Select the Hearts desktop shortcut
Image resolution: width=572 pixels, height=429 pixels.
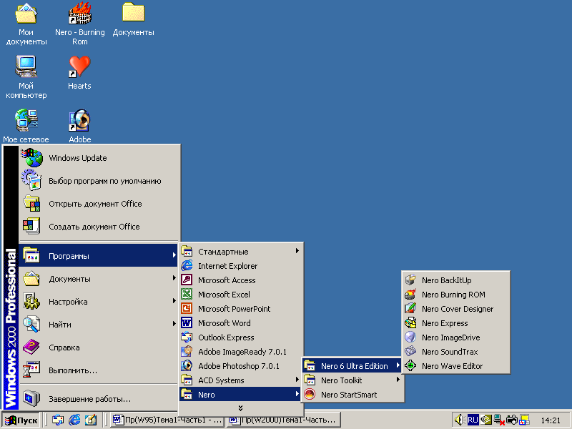coord(79,72)
